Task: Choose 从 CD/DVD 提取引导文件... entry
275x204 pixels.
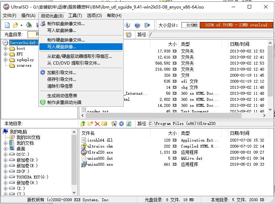Action: [x=81, y=63]
